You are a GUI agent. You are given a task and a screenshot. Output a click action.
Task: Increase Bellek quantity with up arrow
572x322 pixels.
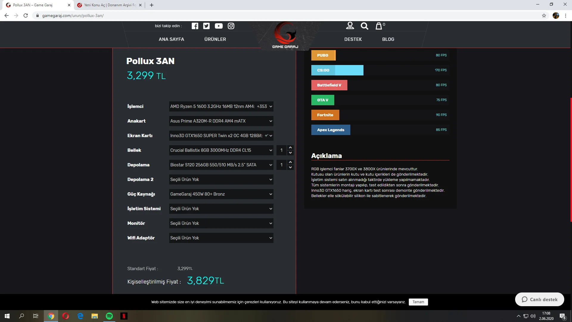[290, 148]
